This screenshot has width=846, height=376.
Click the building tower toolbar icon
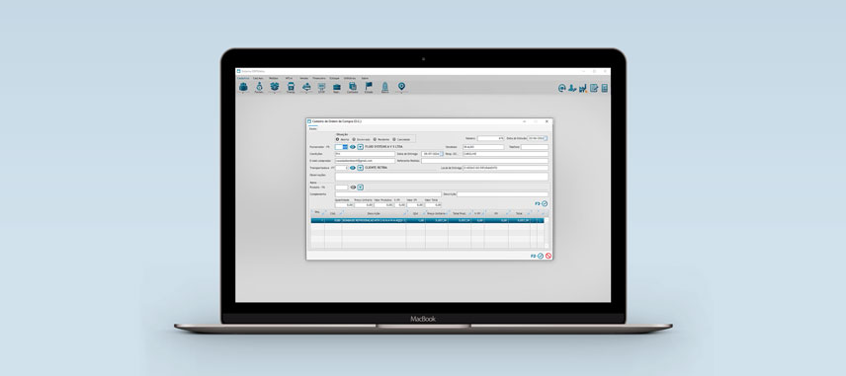384,86
